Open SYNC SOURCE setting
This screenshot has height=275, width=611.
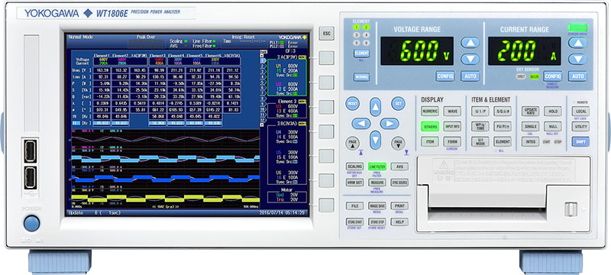(x=399, y=183)
